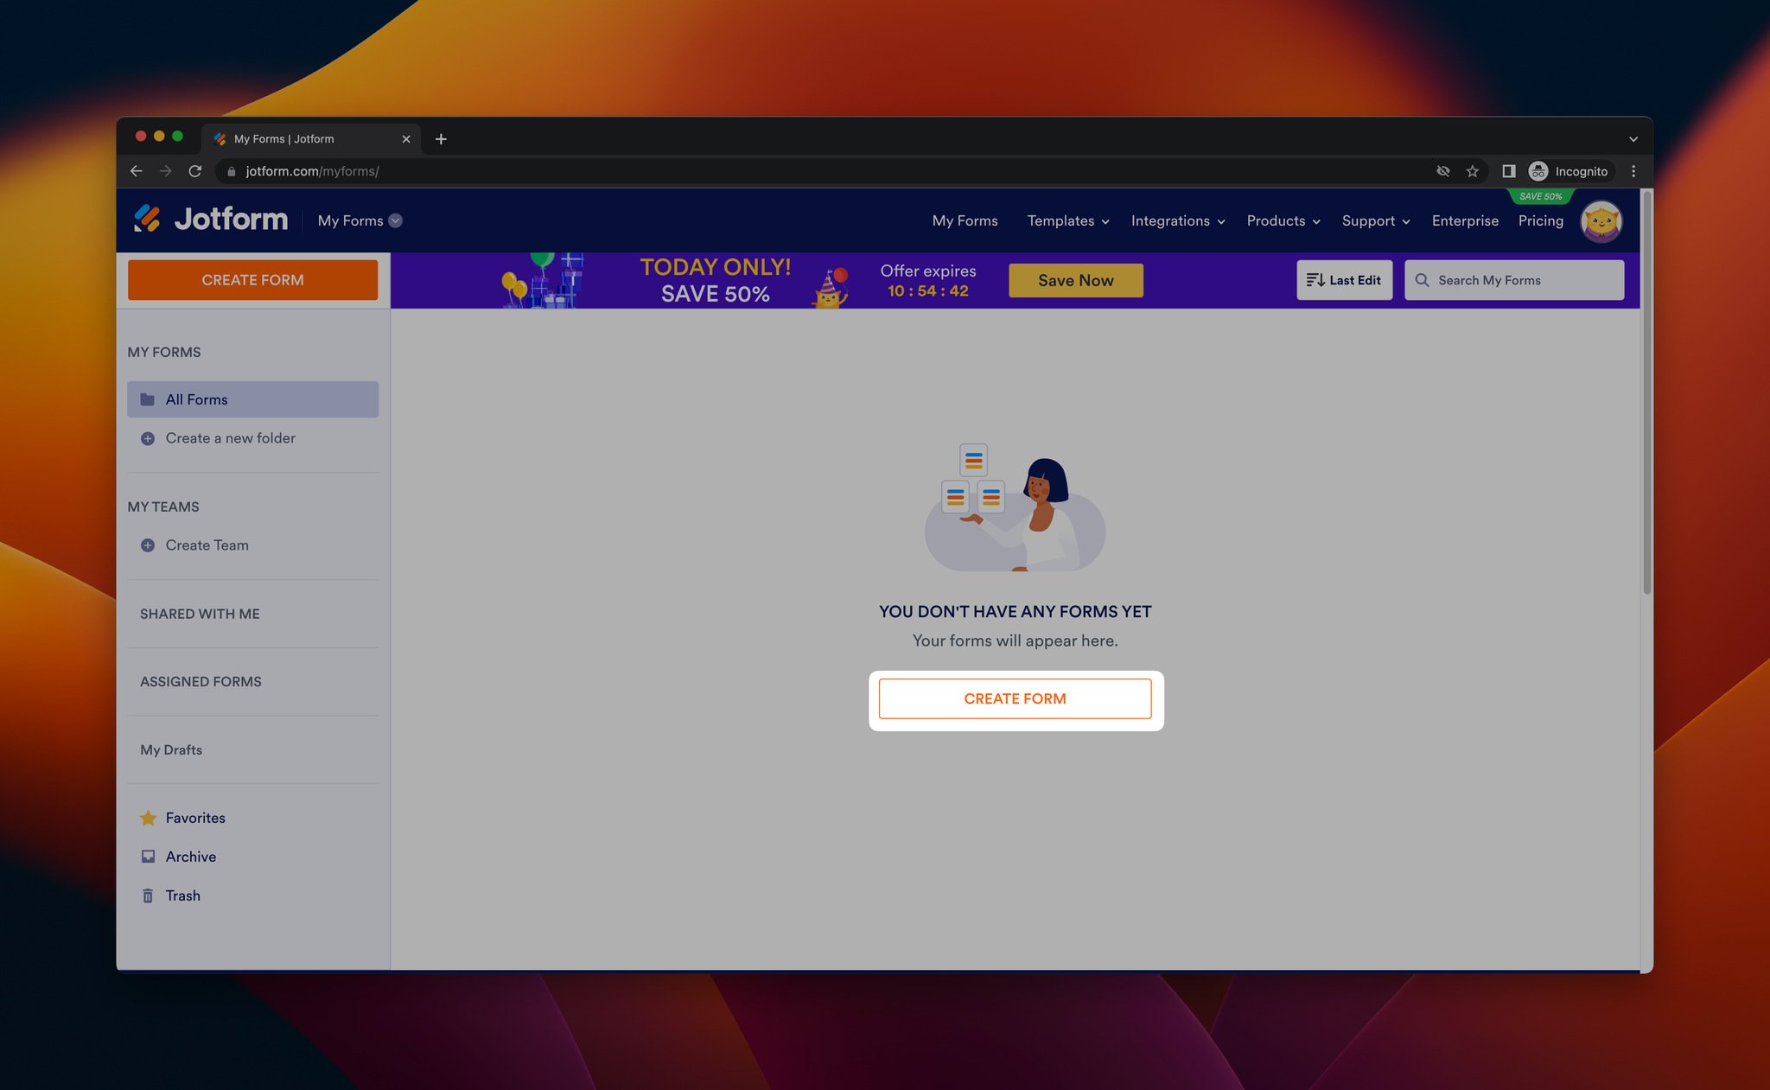Click the Jotform logo icon
1770x1090 pixels.
pos(148,220)
